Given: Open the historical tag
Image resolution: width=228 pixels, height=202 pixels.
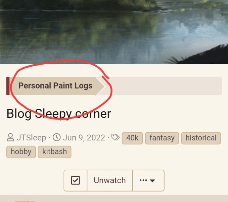Looking at the screenshot, I should pyautogui.click(x=201, y=138).
